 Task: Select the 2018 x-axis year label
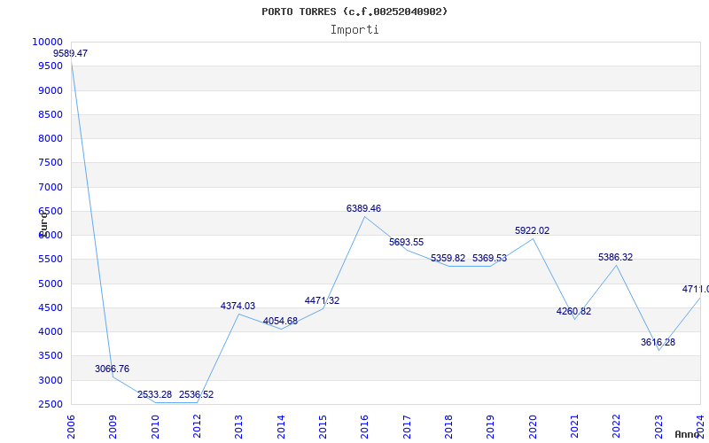tap(448, 427)
